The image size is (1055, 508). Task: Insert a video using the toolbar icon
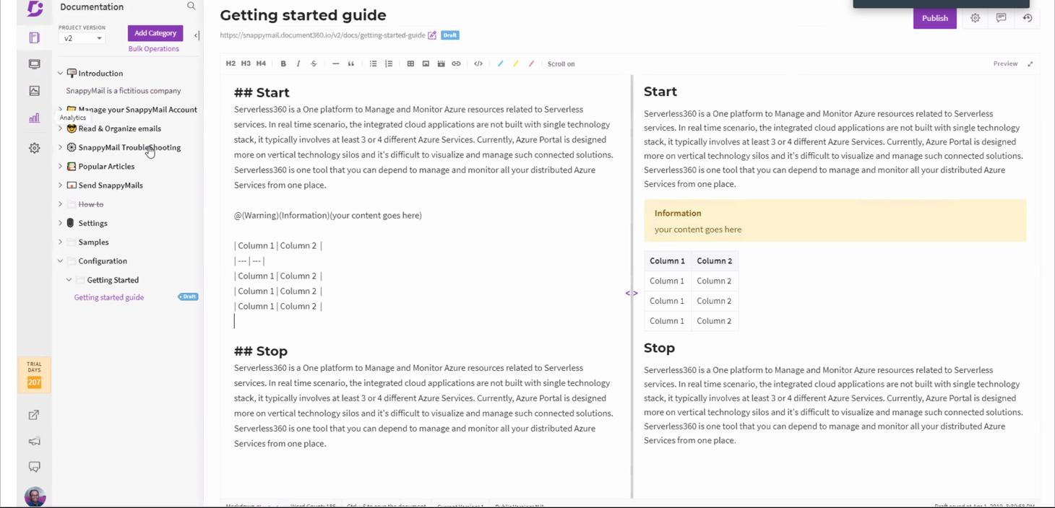tap(441, 63)
